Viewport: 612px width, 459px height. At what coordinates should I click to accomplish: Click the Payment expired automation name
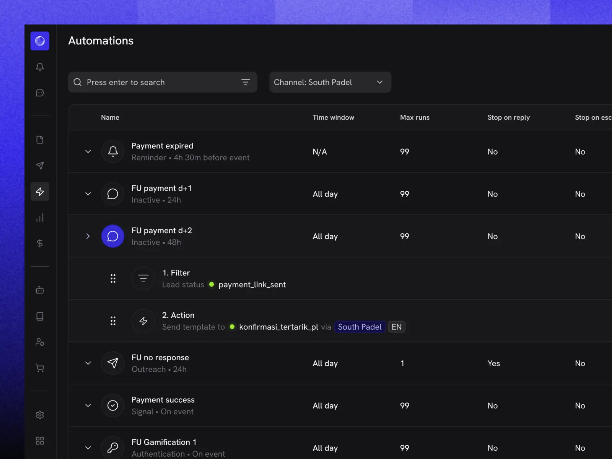tap(162, 146)
